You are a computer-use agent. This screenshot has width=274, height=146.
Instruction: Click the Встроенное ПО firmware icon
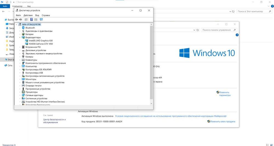click(23, 47)
